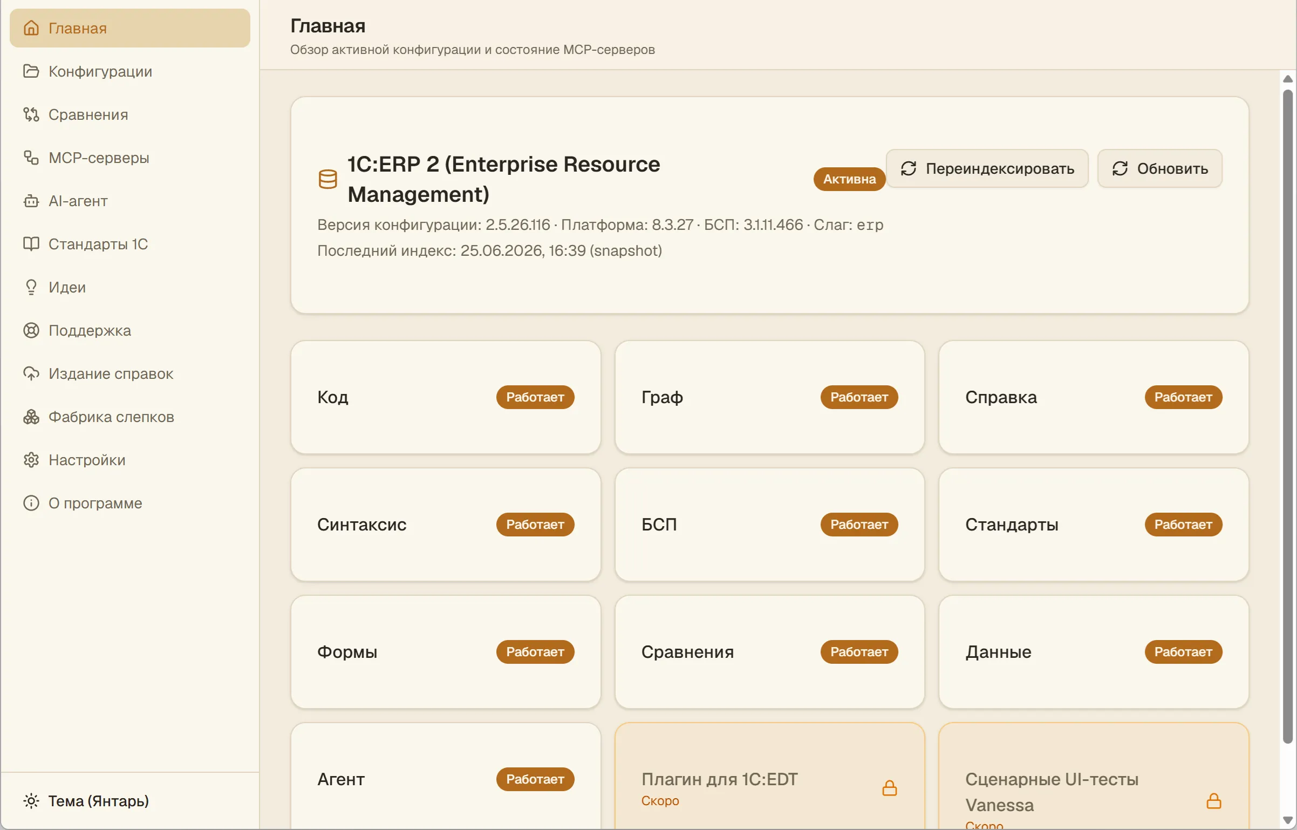This screenshot has height=830, width=1297.
Task: Click the Активна status badge
Action: coord(850,179)
